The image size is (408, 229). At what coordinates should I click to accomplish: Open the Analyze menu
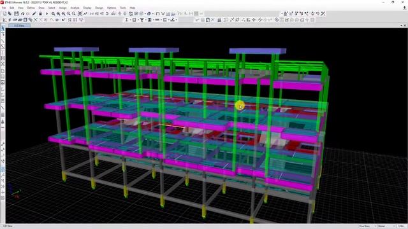click(75, 8)
